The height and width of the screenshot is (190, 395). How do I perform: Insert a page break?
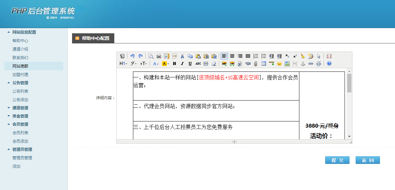pyautogui.click(x=295, y=63)
